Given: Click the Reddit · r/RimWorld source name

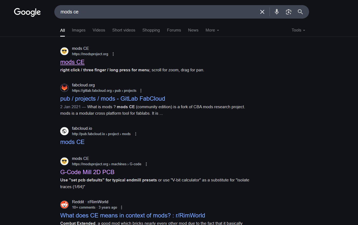Looking at the screenshot, I should [x=90, y=202].
